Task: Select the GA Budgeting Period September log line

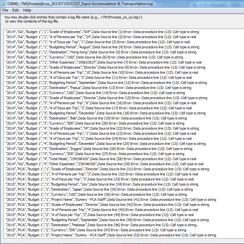Action: click(106, 83)
